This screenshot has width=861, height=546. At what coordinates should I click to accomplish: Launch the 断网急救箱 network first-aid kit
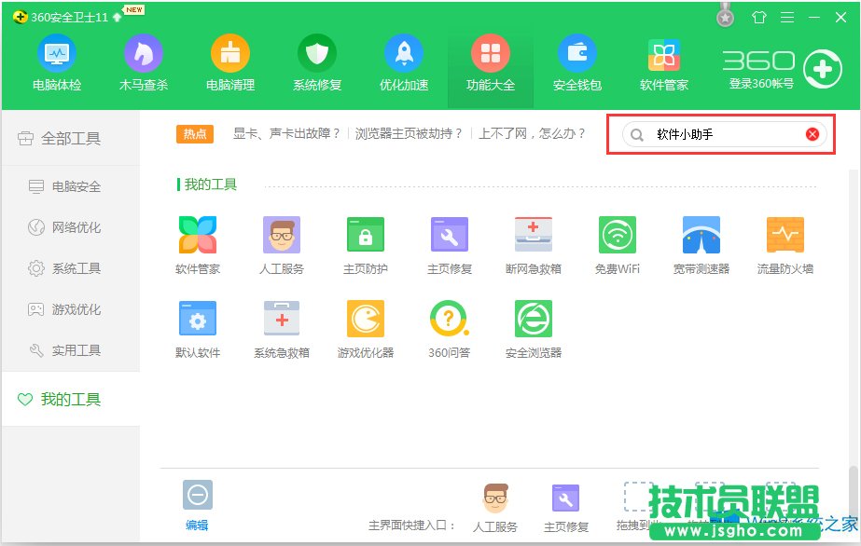pyautogui.click(x=533, y=242)
